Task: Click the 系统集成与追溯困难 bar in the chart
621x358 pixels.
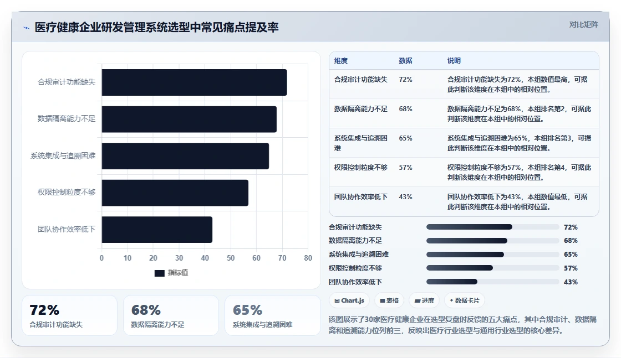Action: [x=185, y=155]
